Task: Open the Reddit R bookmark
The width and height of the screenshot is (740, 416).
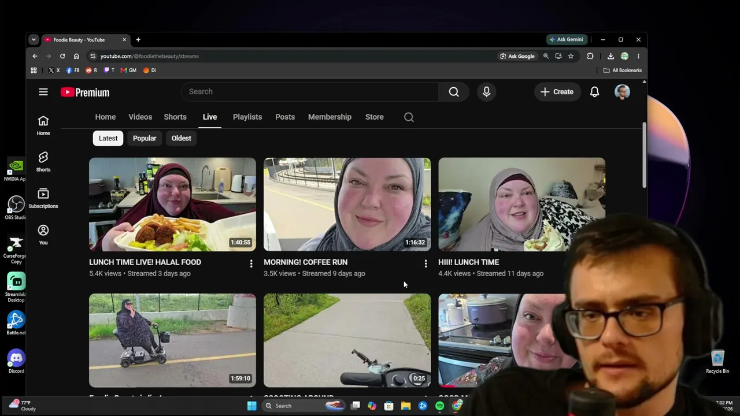Action: click(91, 70)
